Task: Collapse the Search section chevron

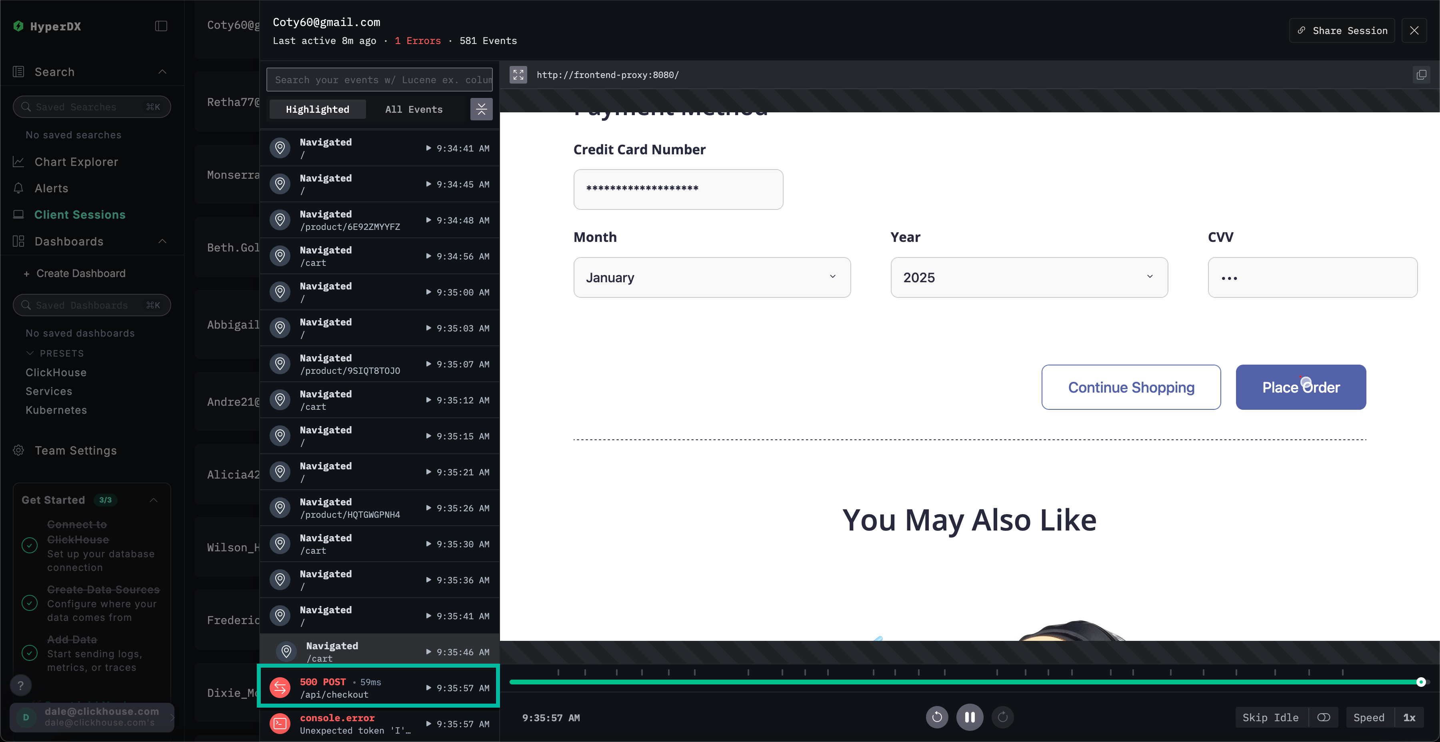Action: pos(162,72)
